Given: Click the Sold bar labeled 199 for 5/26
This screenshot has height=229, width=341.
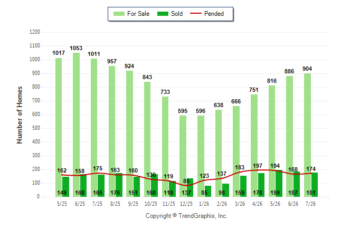Looking at the screenshot, I should (279, 183).
